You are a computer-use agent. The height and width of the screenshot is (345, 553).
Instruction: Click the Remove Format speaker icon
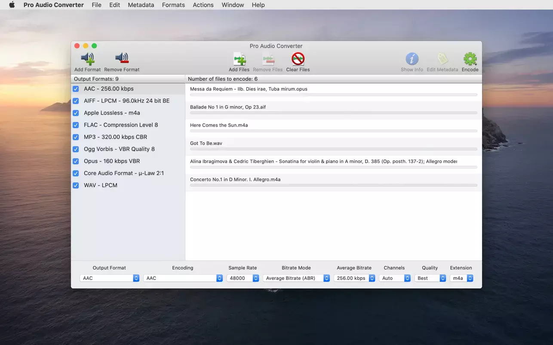[122, 59]
